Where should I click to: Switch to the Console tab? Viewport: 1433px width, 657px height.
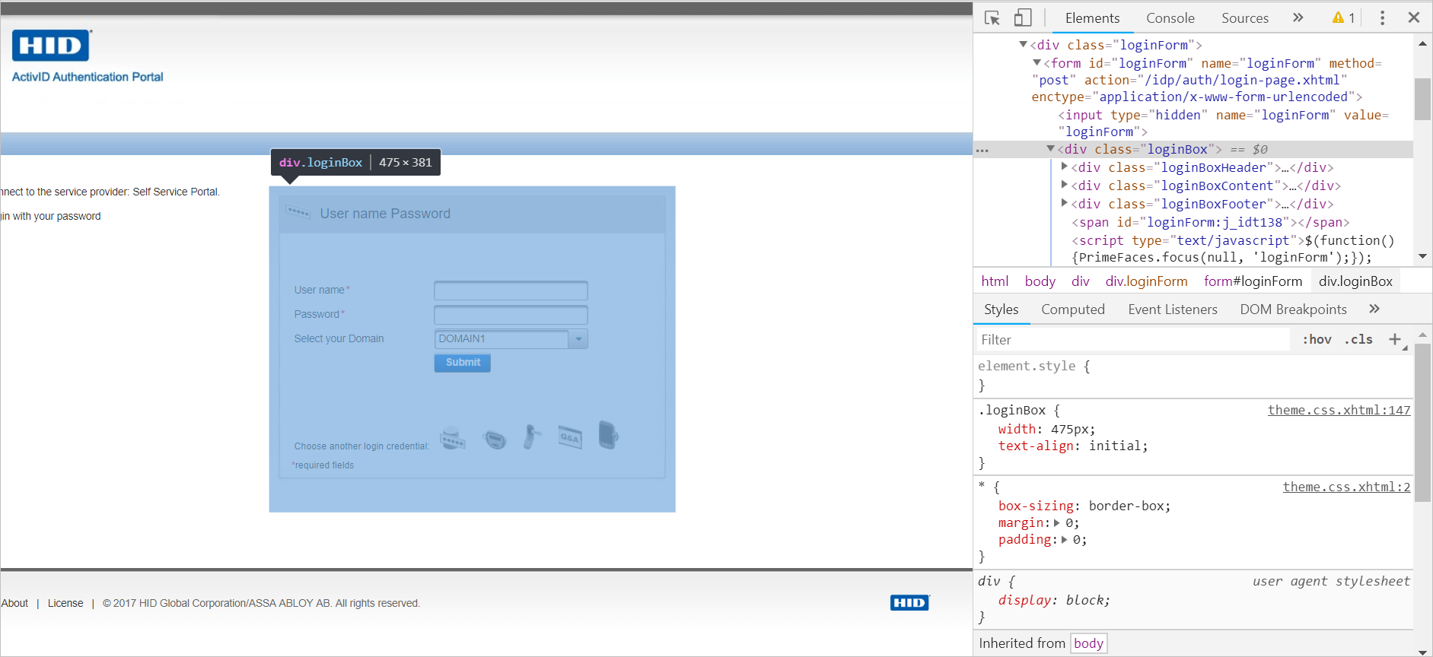pyautogui.click(x=1170, y=18)
